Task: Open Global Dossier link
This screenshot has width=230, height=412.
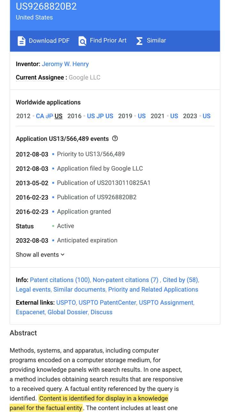Action: pos(67,312)
